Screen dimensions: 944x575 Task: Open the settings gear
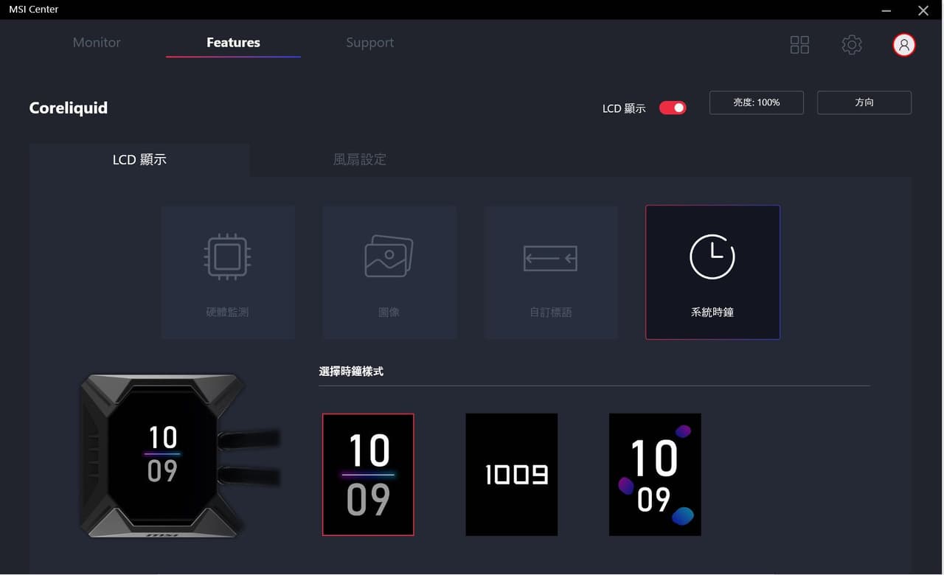pos(852,45)
